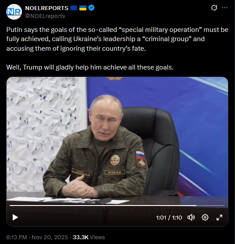
Task: Open the NOELREPORTS display name link
Action: pyautogui.click(x=46, y=8)
